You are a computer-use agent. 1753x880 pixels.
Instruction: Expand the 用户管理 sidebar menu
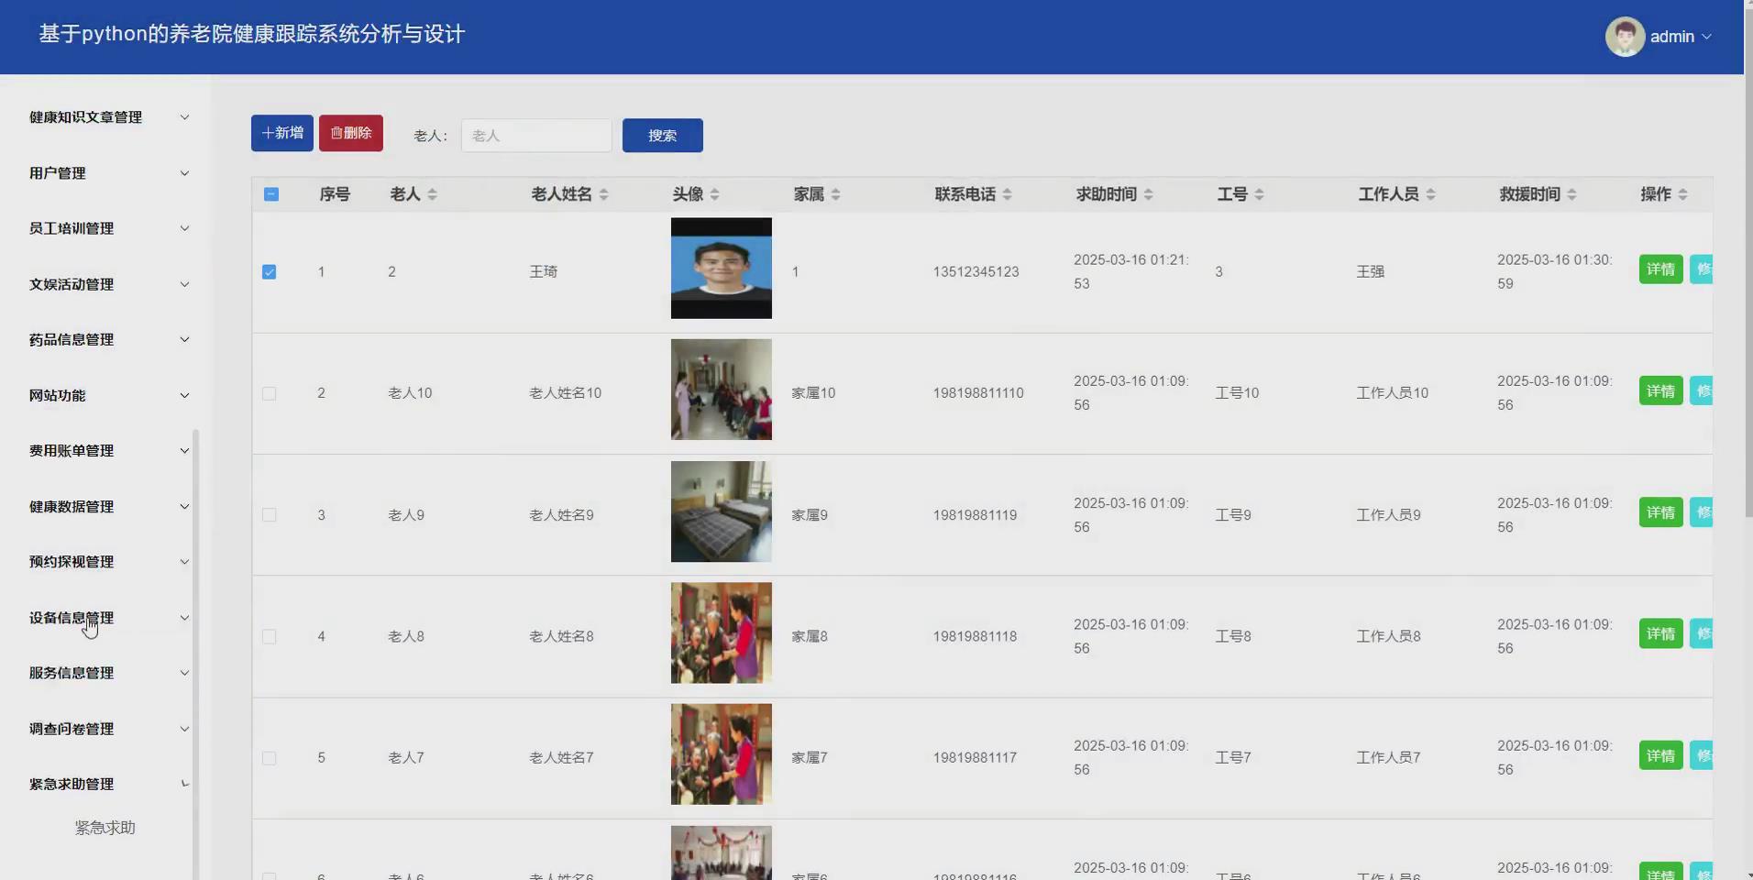(105, 172)
